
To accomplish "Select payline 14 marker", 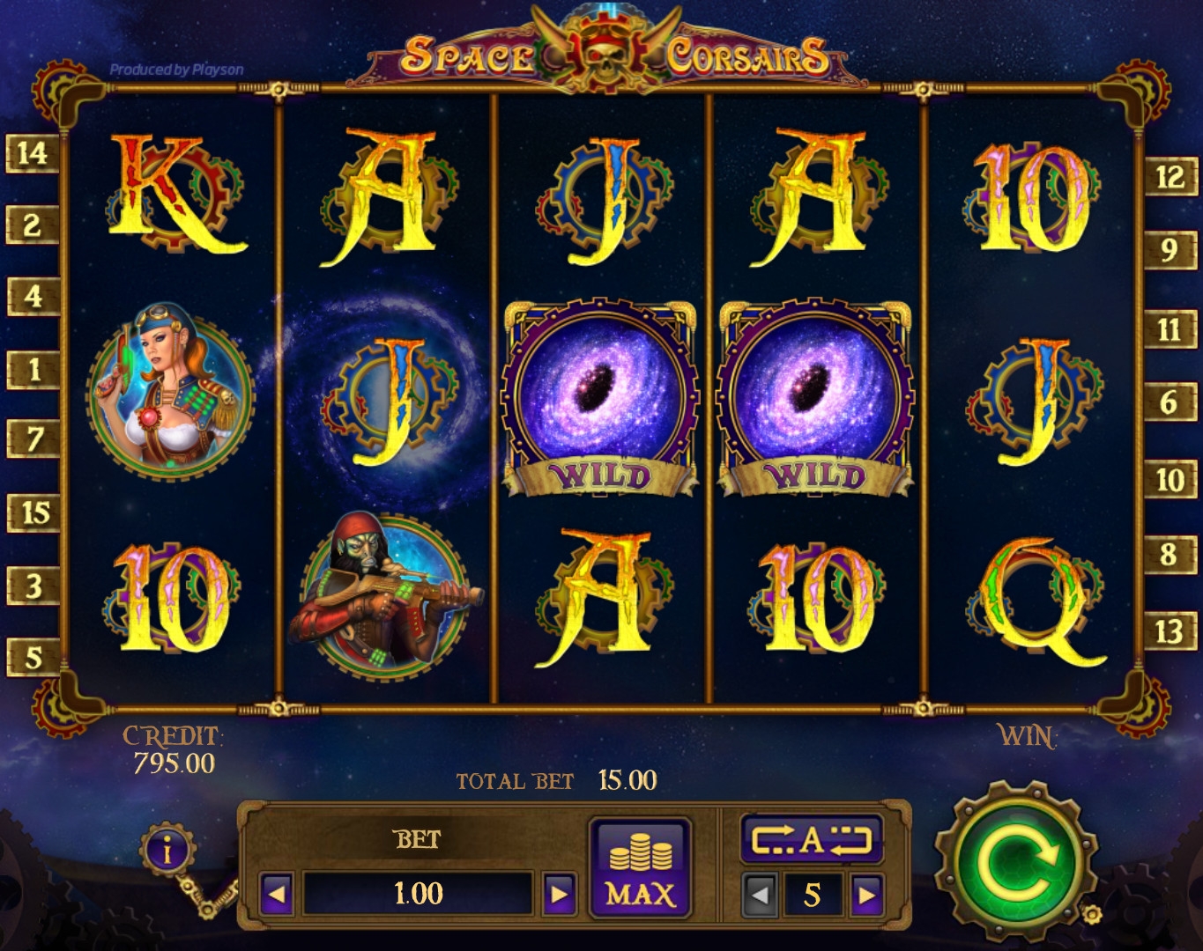I will (x=33, y=153).
